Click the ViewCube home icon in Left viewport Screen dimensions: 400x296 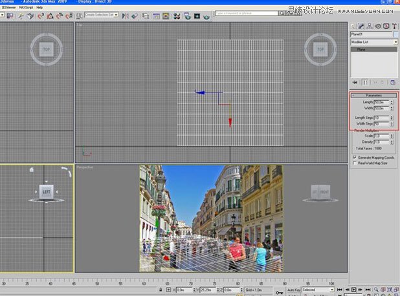tap(31, 170)
